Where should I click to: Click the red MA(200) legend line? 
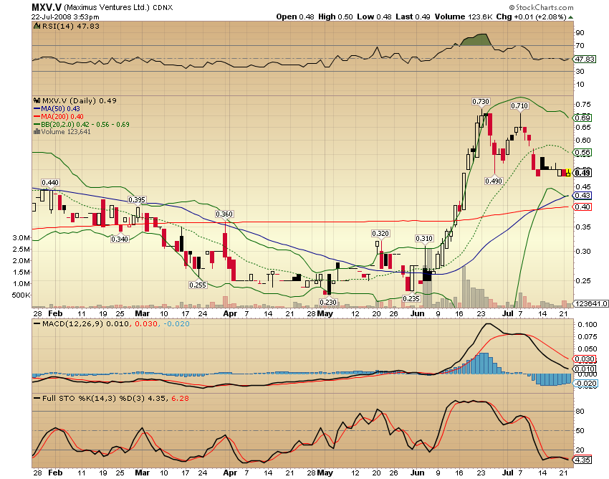37,117
